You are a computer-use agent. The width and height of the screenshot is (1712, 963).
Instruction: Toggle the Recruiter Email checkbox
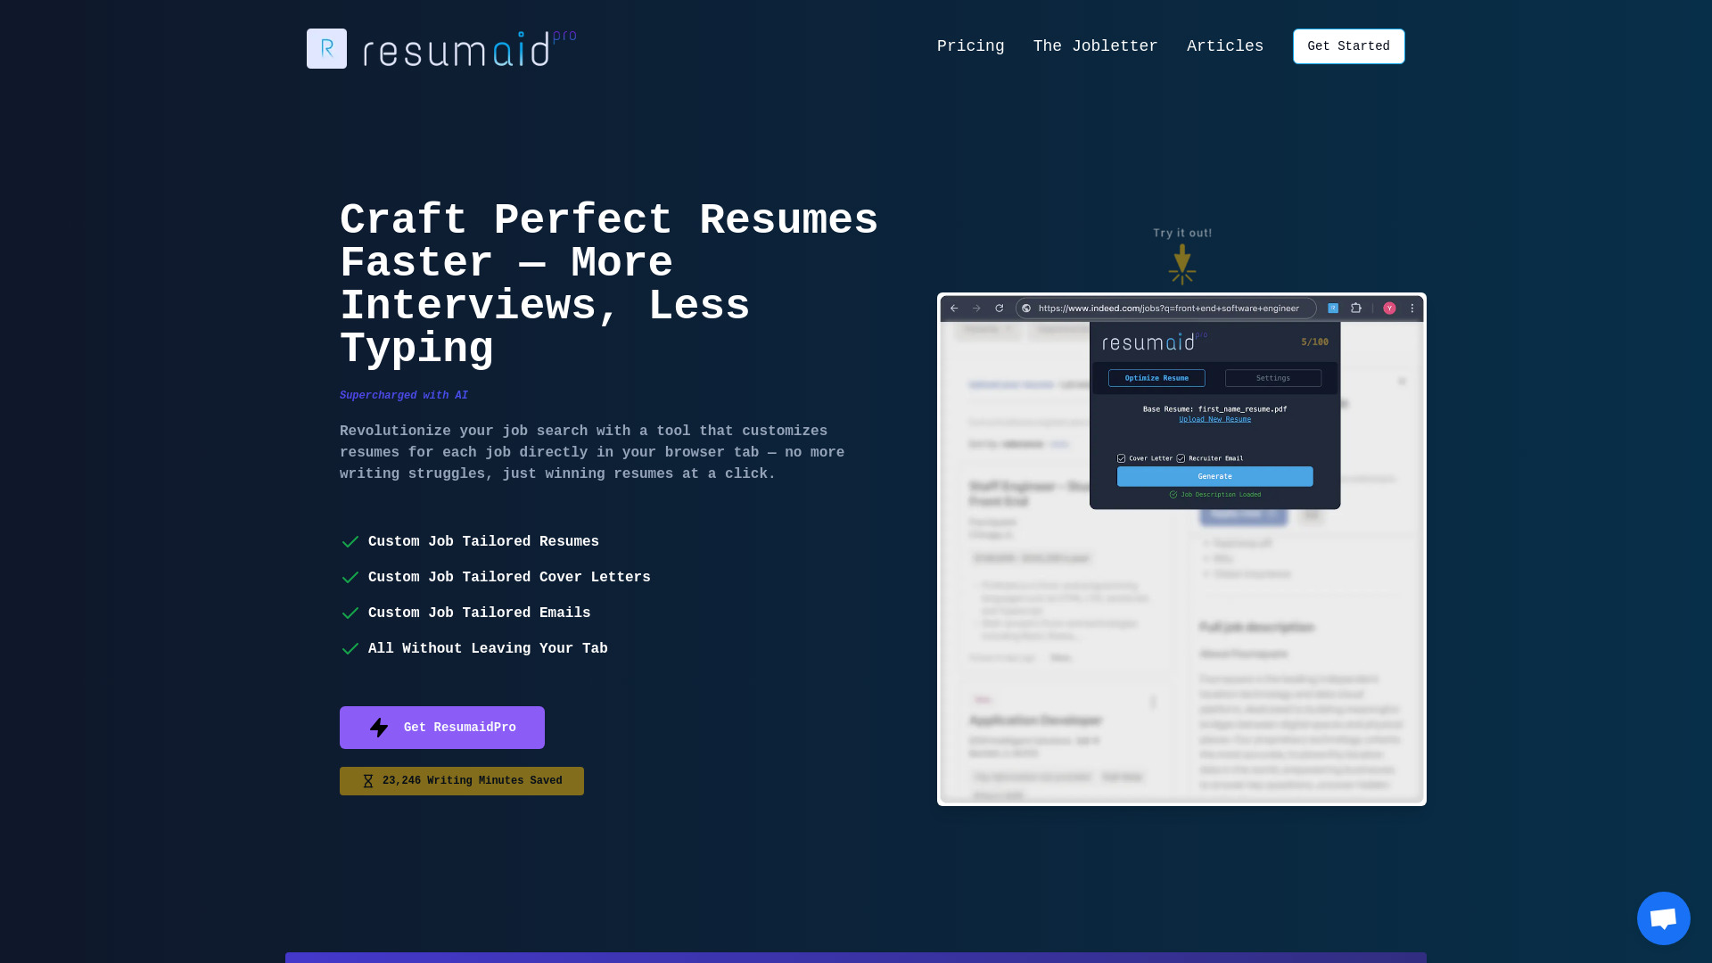(x=1181, y=457)
